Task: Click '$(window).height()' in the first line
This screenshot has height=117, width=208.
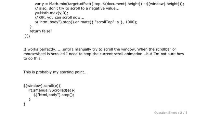Action: [x=164, y=4]
